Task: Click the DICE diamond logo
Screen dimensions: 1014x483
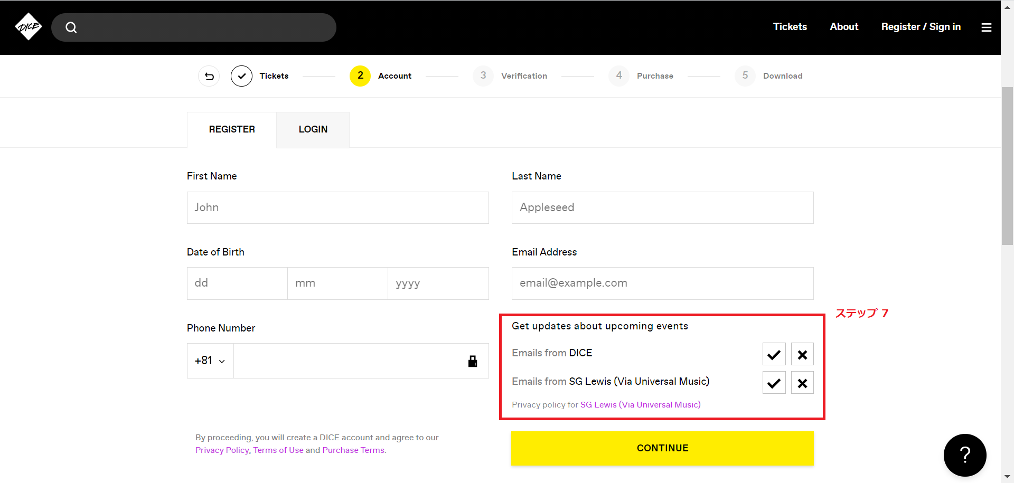Action: coord(29,27)
